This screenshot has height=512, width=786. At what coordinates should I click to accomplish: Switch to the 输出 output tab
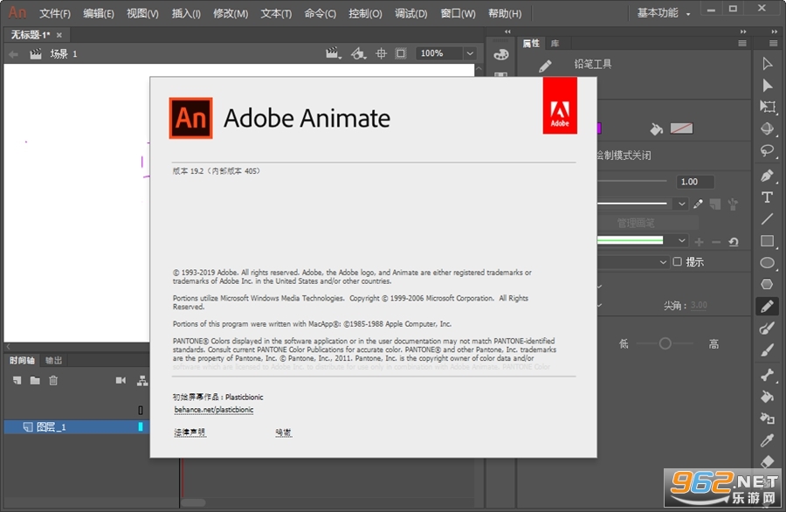click(53, 361)
